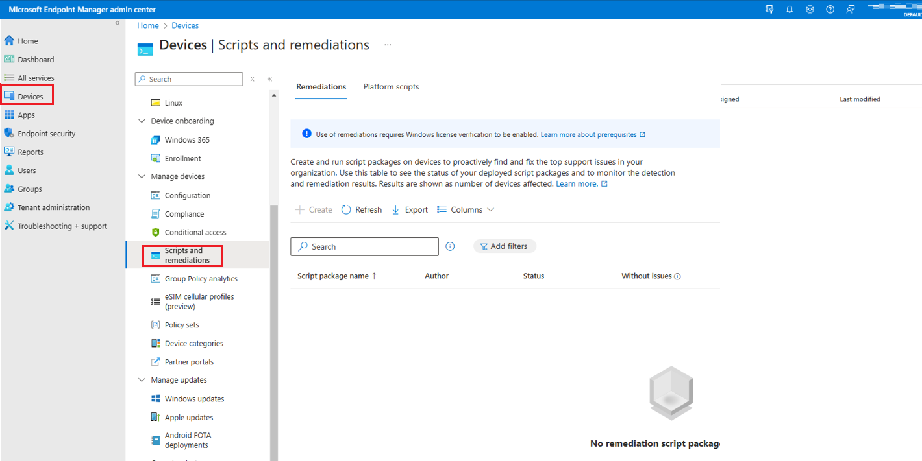The width and height of the screenshot is (922, 461).
Task: Sort by Script package name column
Action: (x=337, y=276)
